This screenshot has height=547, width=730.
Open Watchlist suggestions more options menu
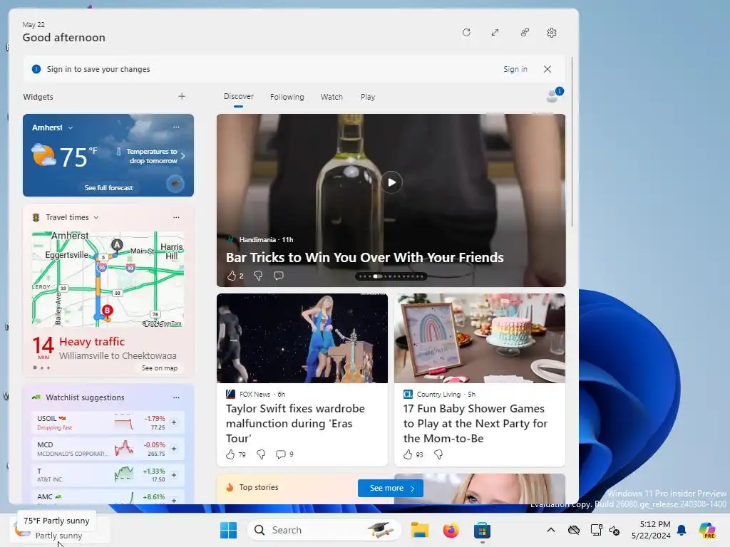[176, 397]
